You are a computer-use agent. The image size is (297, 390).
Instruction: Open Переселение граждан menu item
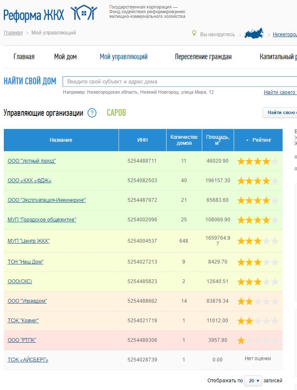(x=203, y=57)
